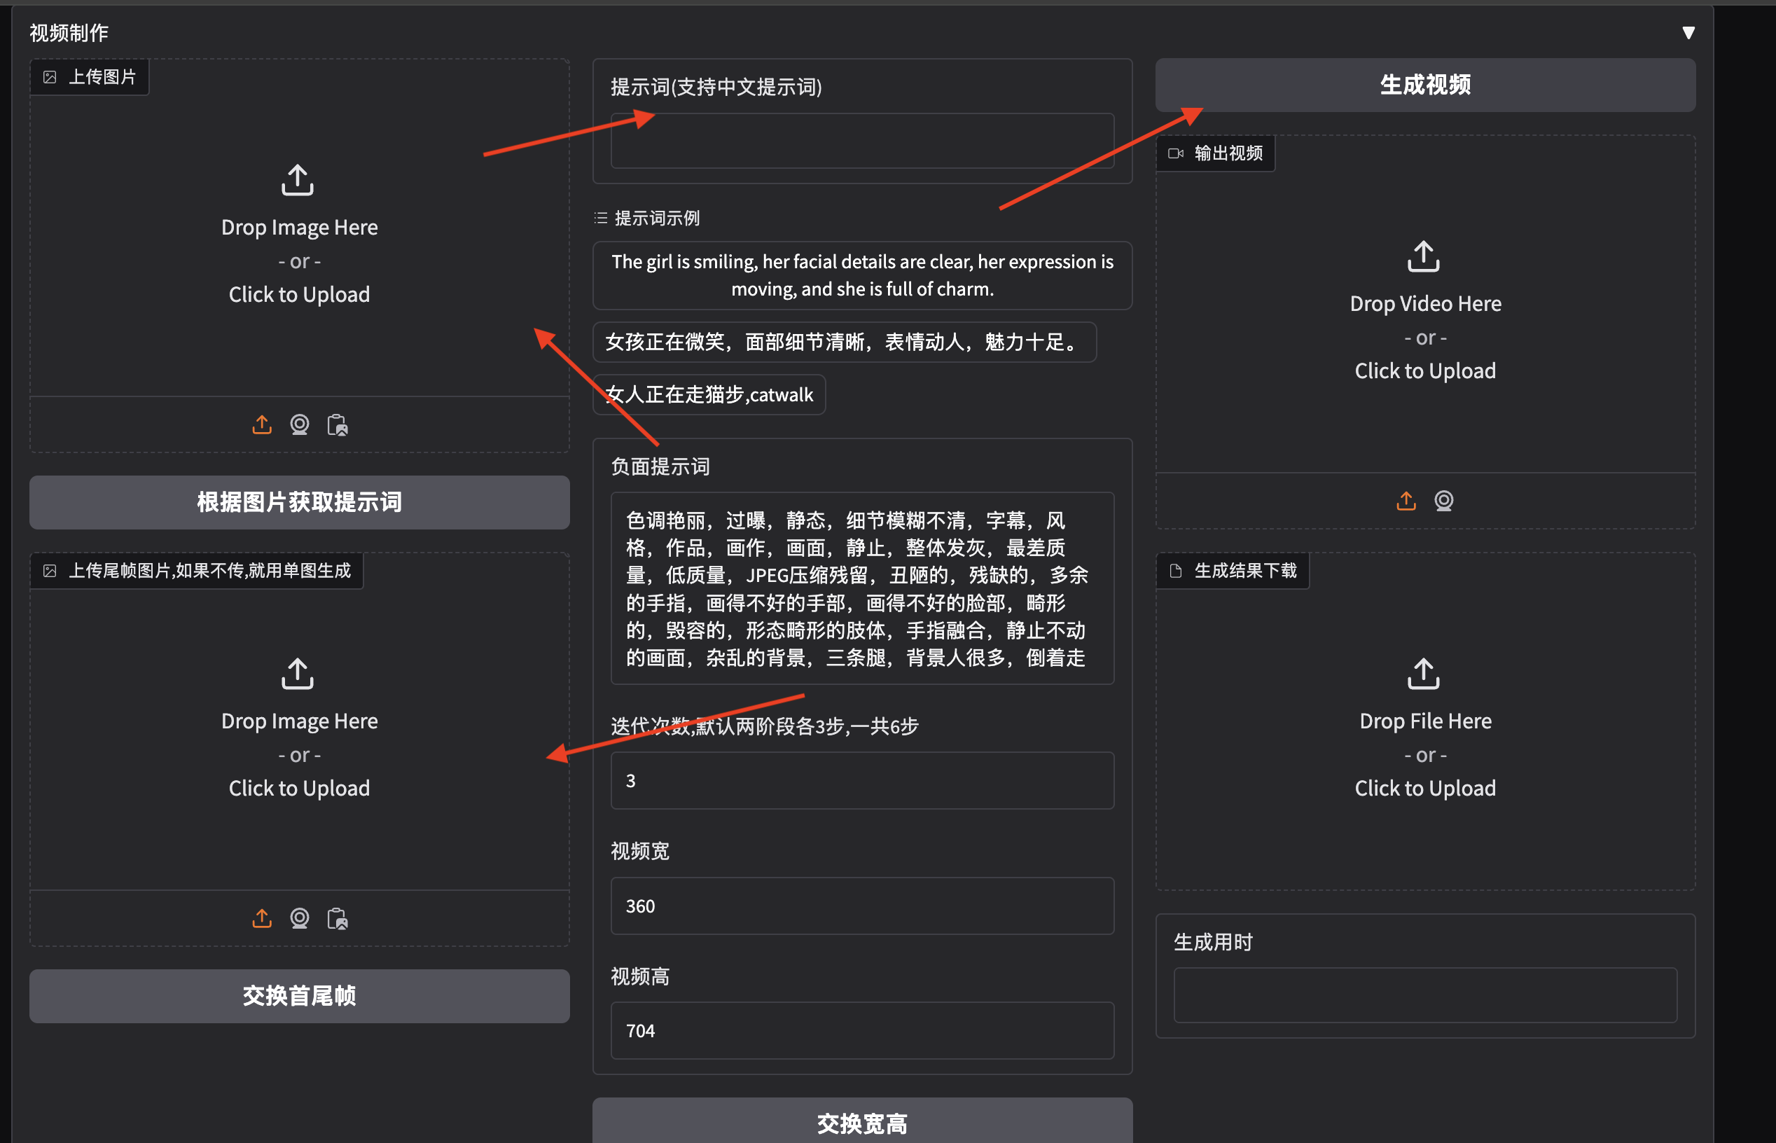Click the large upload arrow in 上传尾帧图片 area
The width and height of the screenshot is (1776, 1143).
(x=298, y=673)
